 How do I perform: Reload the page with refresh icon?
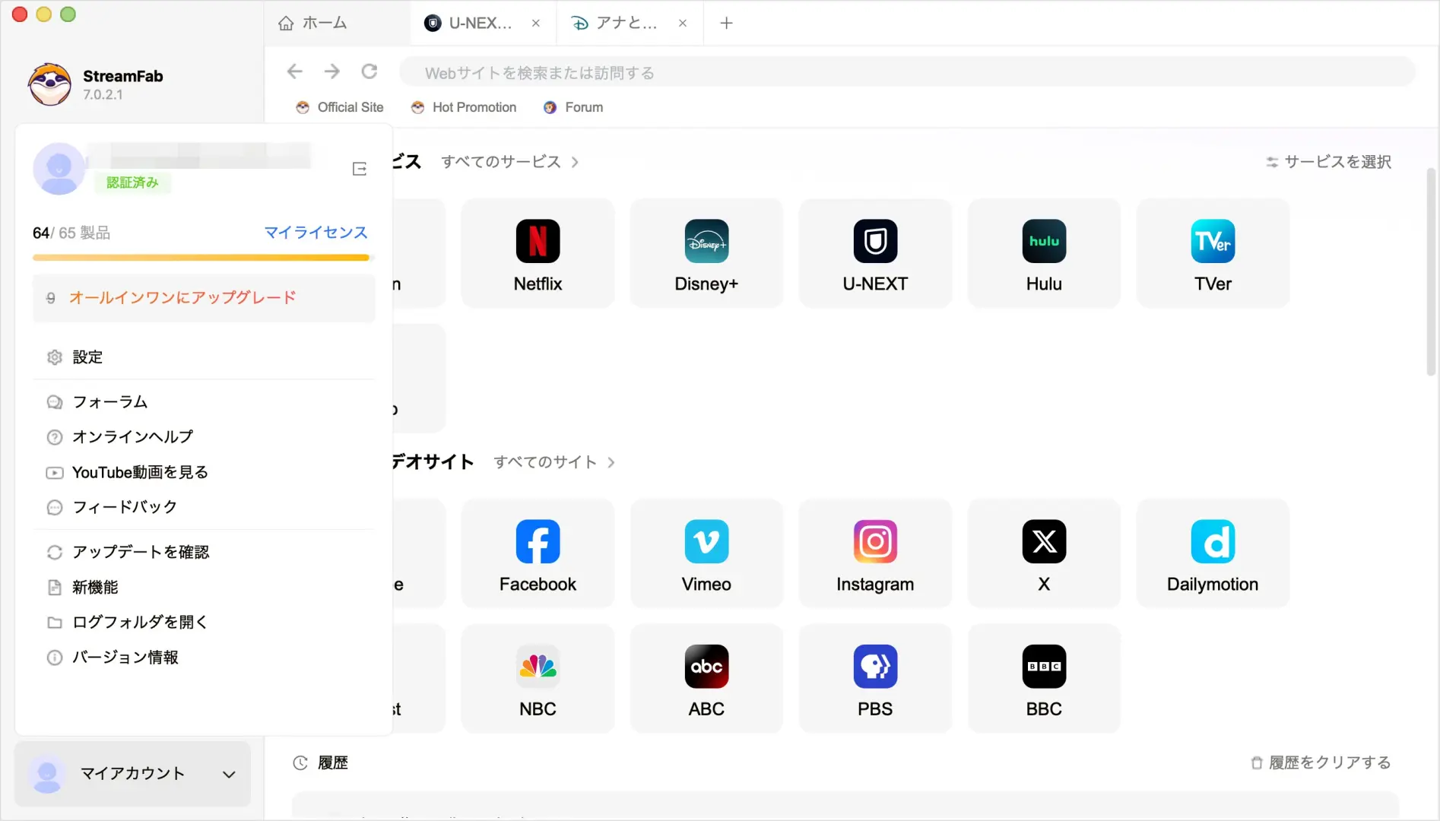click(x=370, y=71)
